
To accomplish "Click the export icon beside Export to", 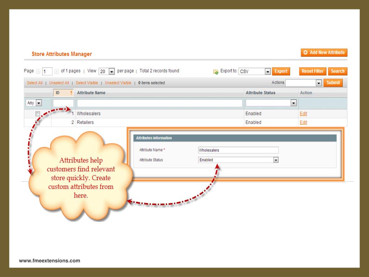I will (215, 72).
